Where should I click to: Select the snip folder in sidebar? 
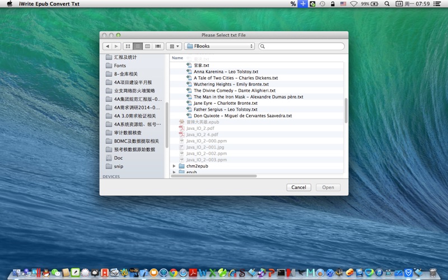118,166
